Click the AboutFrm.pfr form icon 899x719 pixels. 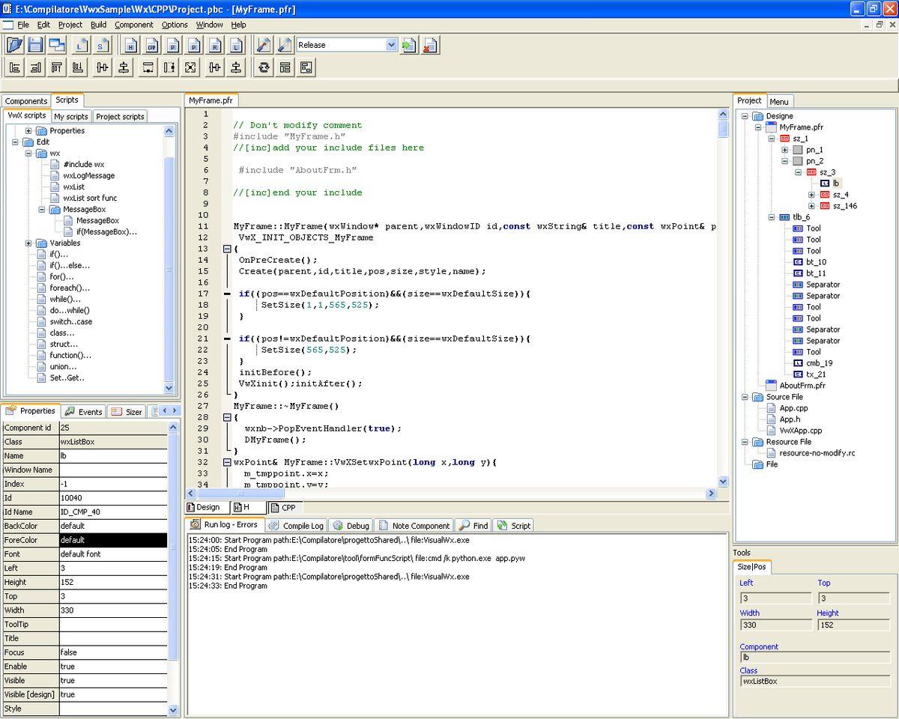click(x=772, y=386)
